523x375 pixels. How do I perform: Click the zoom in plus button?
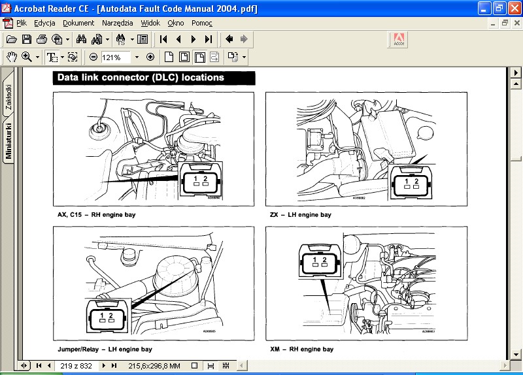click(x=150, y=57)
